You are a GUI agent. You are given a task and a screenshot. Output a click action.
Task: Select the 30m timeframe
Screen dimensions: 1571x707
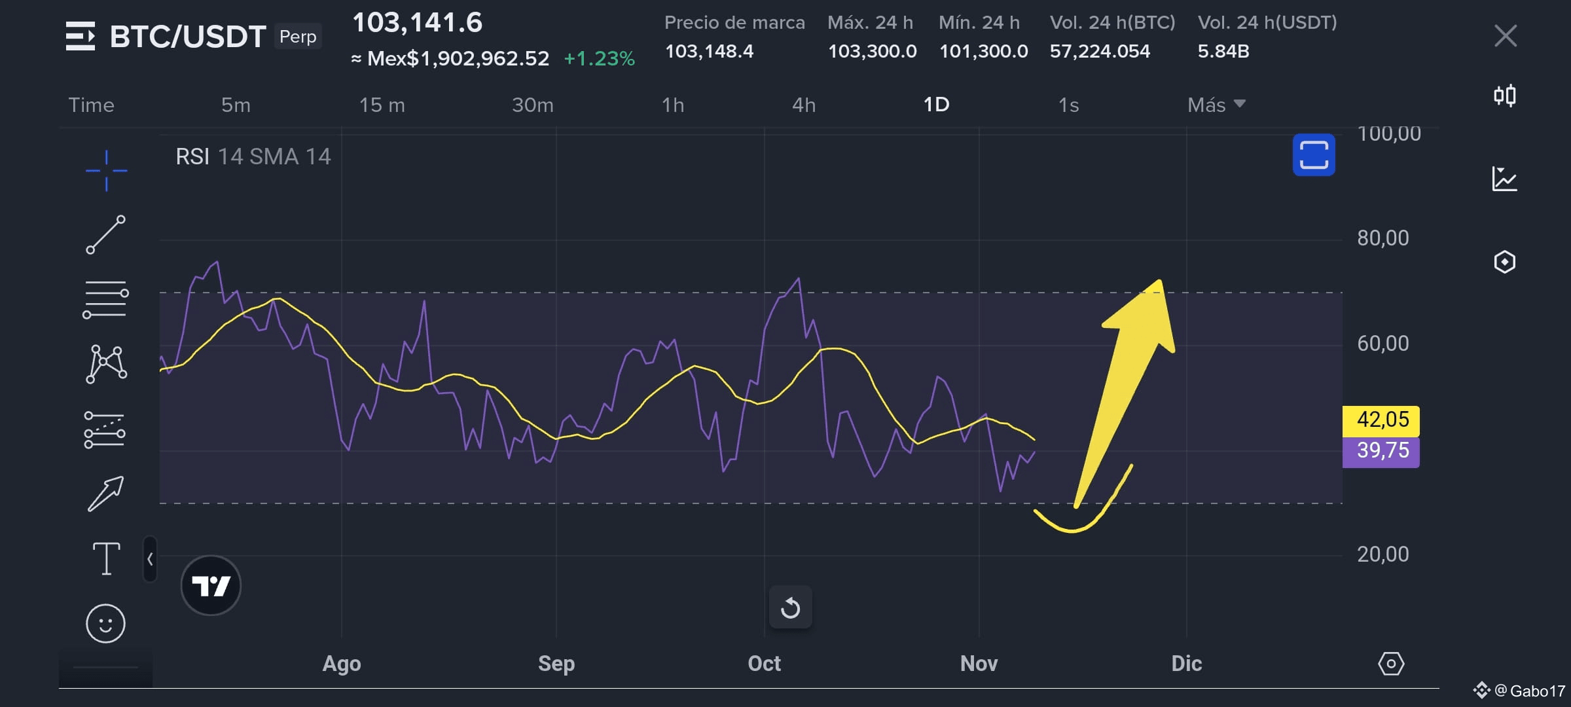click(533, 105)
